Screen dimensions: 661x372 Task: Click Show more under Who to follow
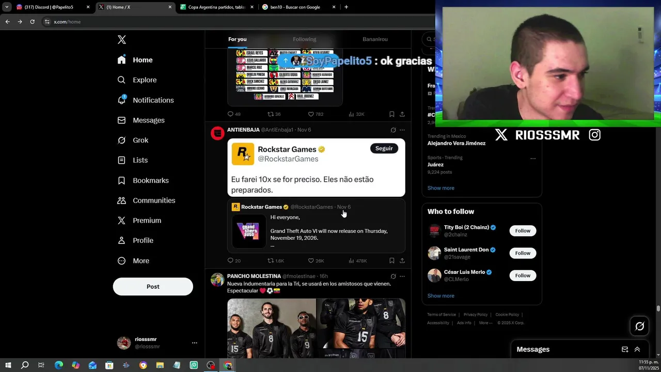tap(441, 296)
